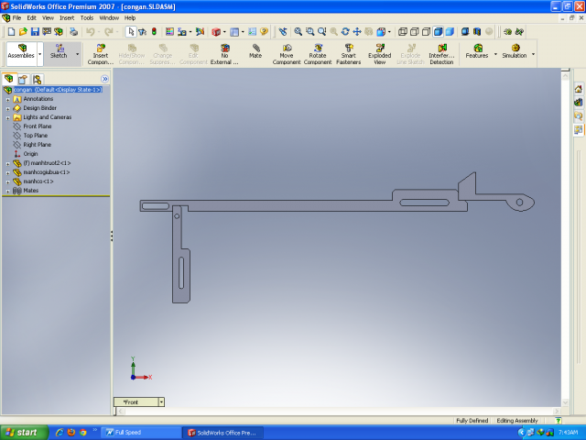Click the Previous View icon
The height and width of the screenshot is (440, 586).
tap(283, 32)
